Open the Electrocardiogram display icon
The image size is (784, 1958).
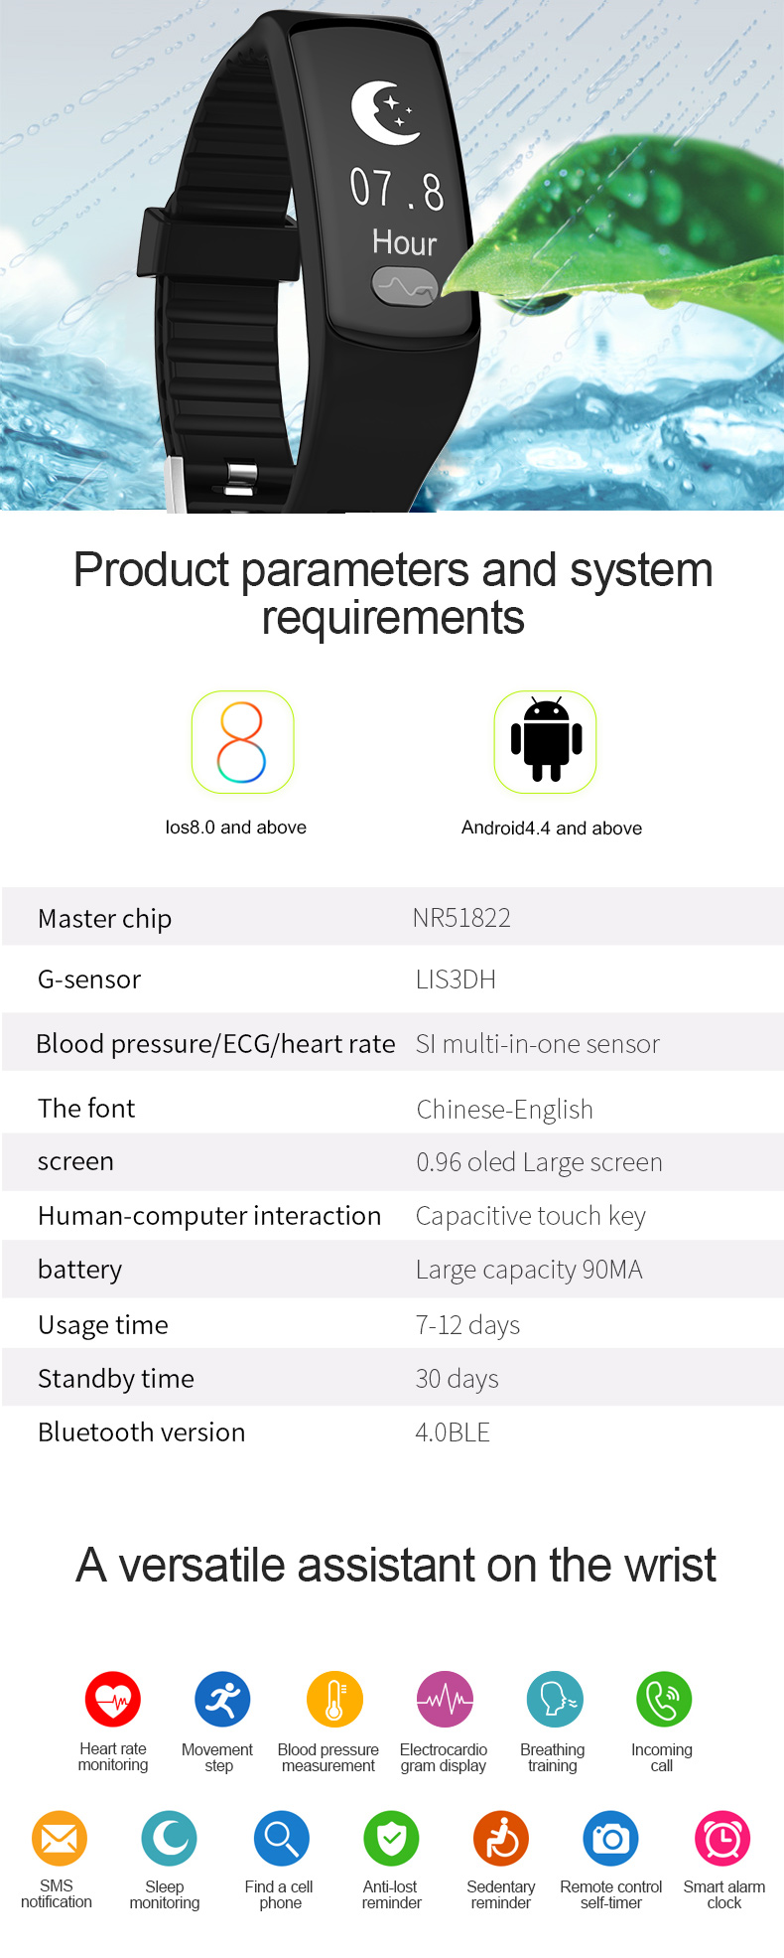pos(445,1699)
